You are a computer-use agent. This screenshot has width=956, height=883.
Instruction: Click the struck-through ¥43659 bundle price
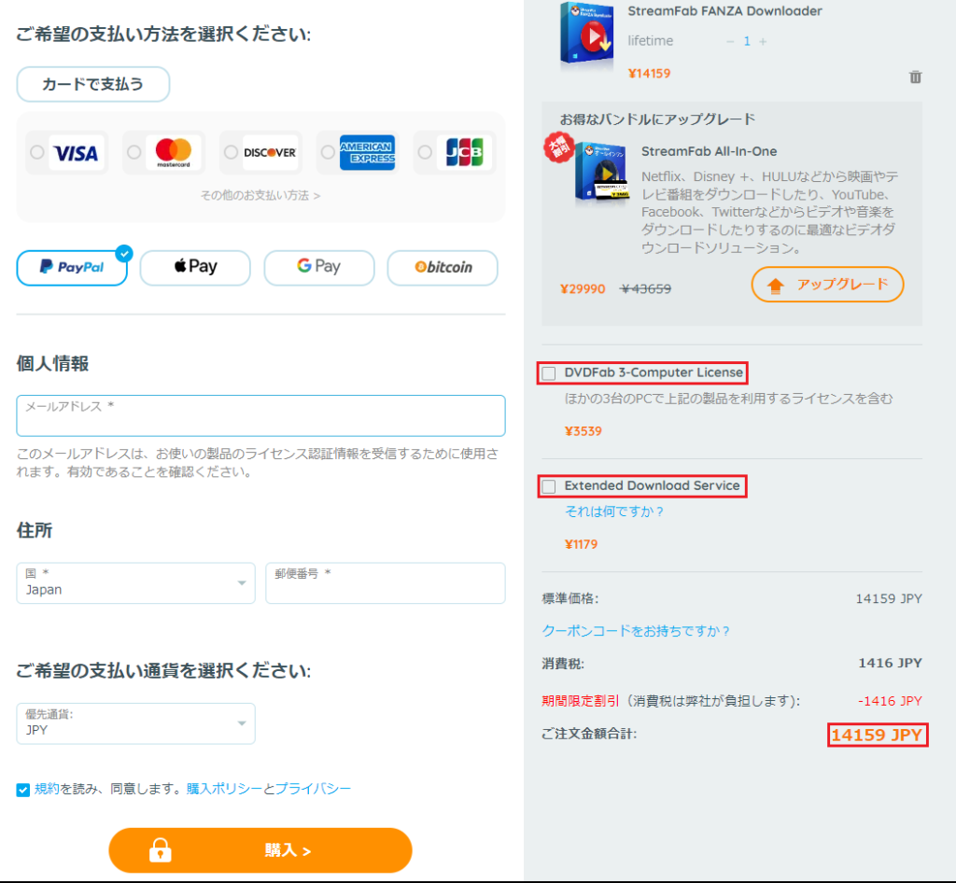[x=645, y=288]
